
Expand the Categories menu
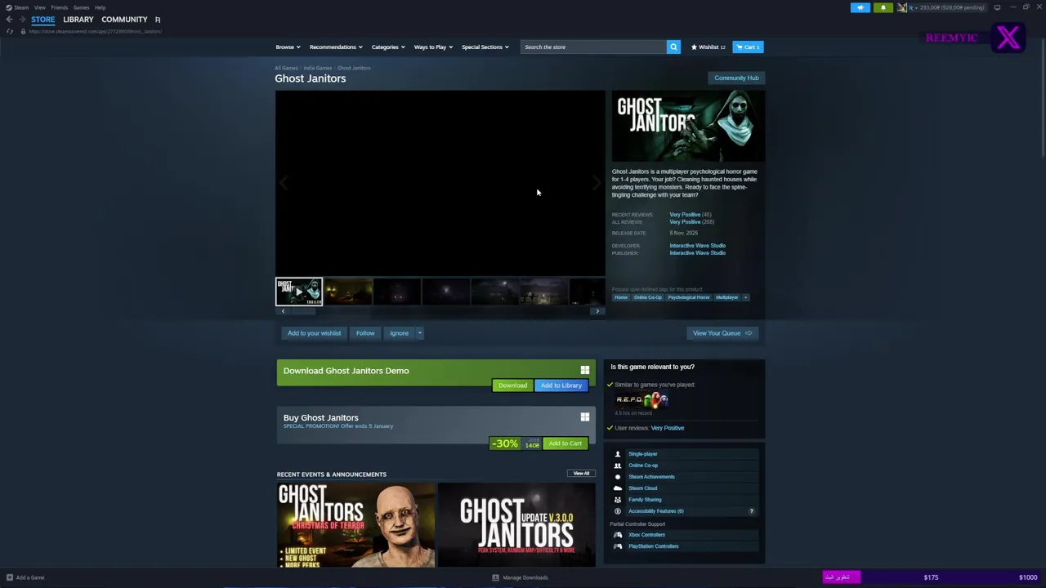coord(388,47)
